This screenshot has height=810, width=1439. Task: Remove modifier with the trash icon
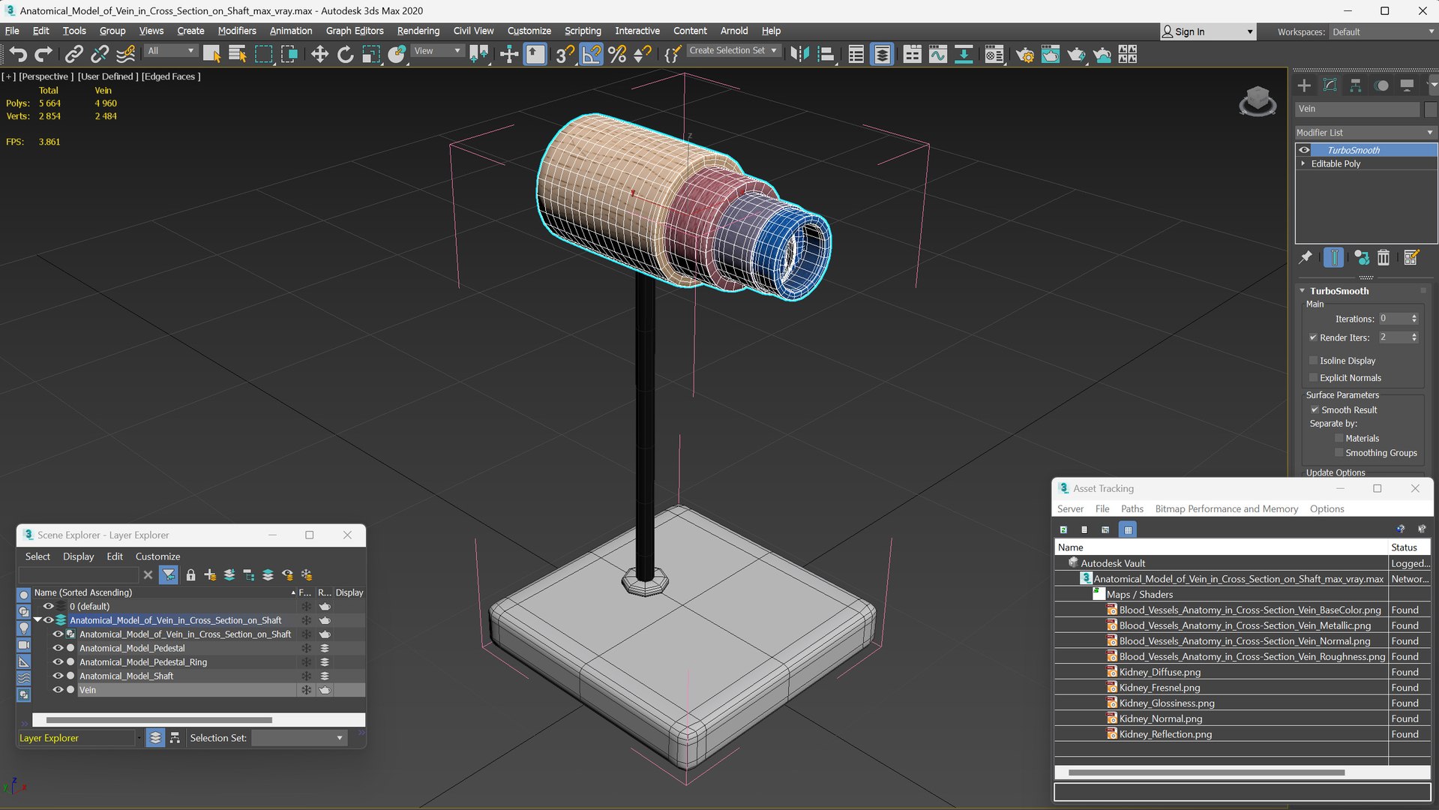1384,258
